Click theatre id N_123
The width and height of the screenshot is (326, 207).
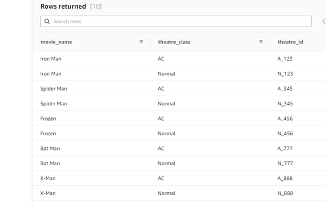pos(285,74)
